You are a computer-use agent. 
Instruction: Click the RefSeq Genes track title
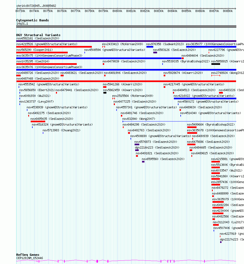pyautogui.click(x=28, y=255)
